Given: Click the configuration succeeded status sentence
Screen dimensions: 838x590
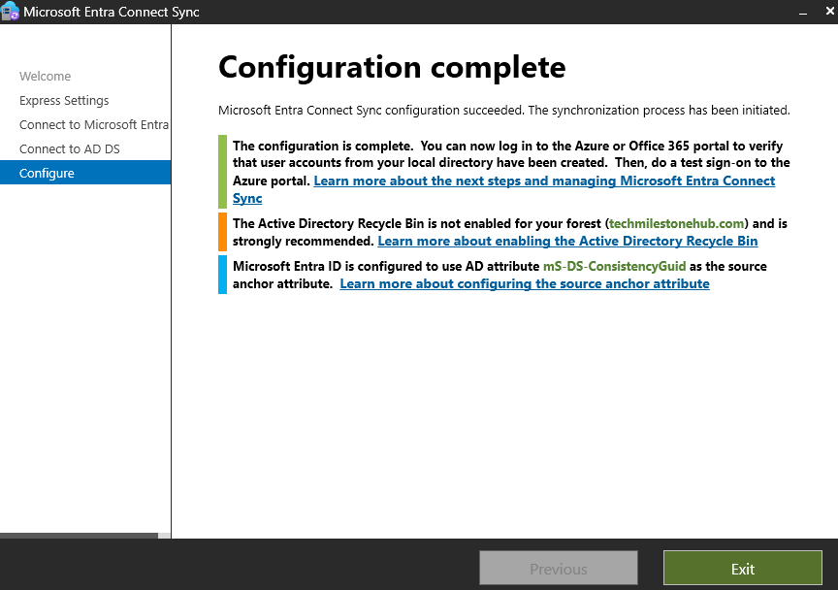Looking at the screenshot, I should (x=504, y=111).
